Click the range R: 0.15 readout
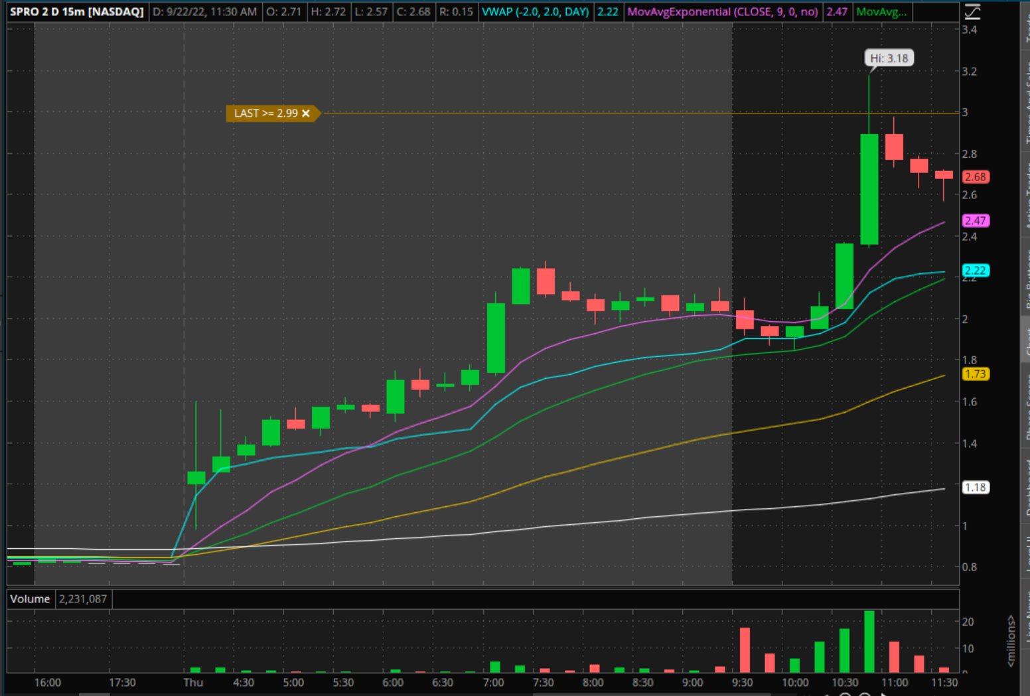 point(457,11)
